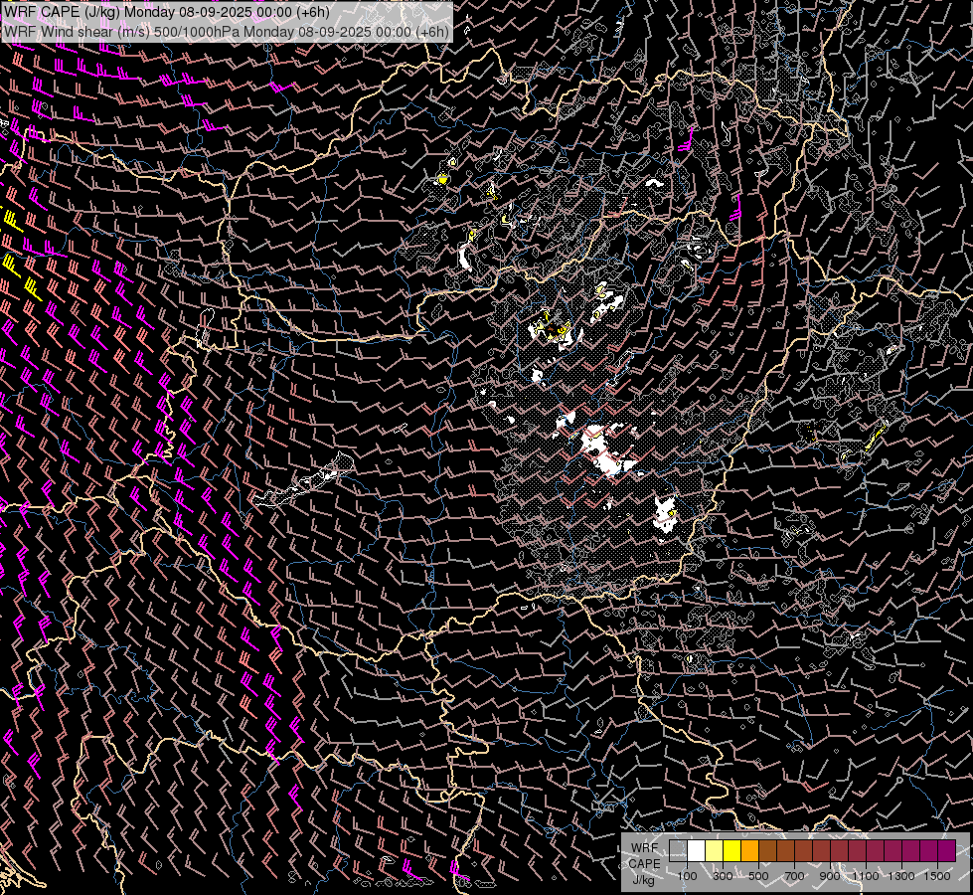Image resolution: width=973 pixels, height=895 pixels.
Task: Pick the pale yellow legend swatch before 300
Action: tap(715, 851)
